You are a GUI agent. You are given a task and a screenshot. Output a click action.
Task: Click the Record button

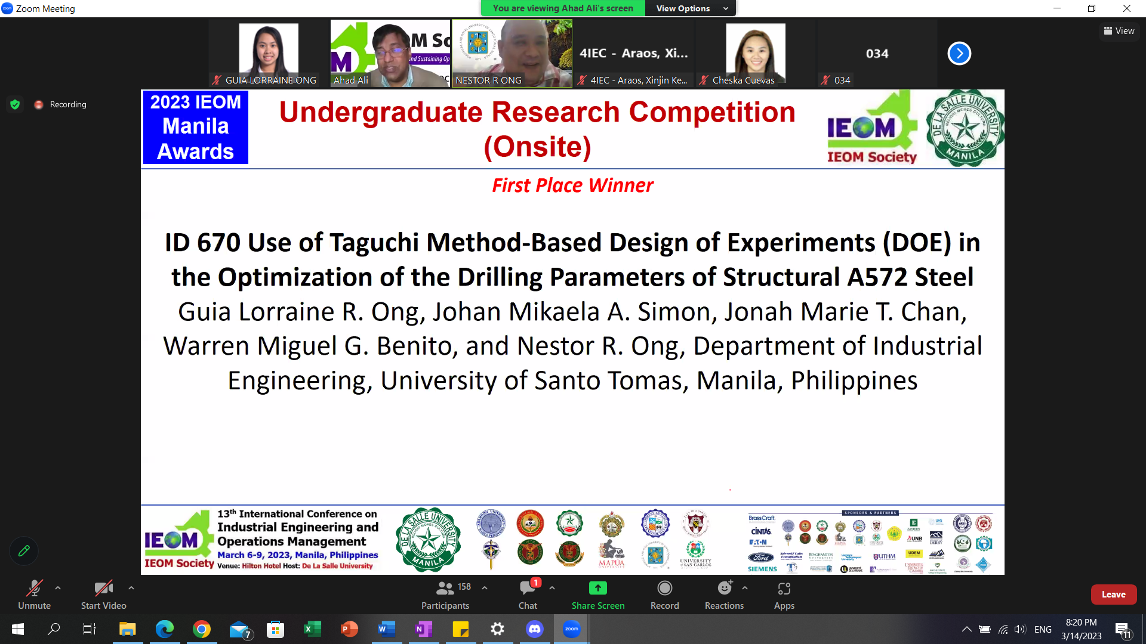tap(664, 595)
